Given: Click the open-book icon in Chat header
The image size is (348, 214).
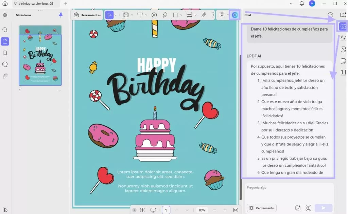Looking at the screenshot, I should coord(343,15).
